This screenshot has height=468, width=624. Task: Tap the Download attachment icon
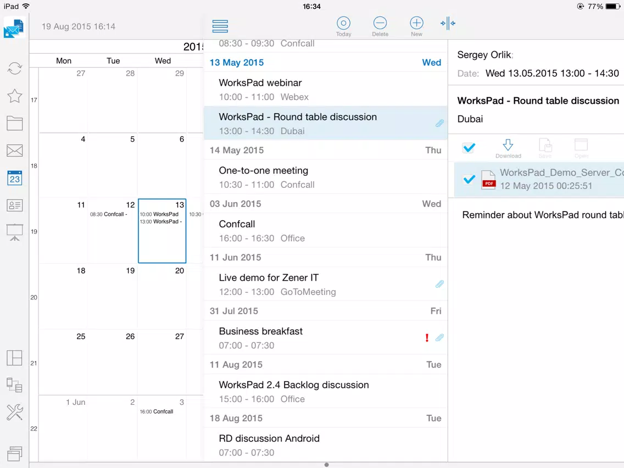coord(508,149)
